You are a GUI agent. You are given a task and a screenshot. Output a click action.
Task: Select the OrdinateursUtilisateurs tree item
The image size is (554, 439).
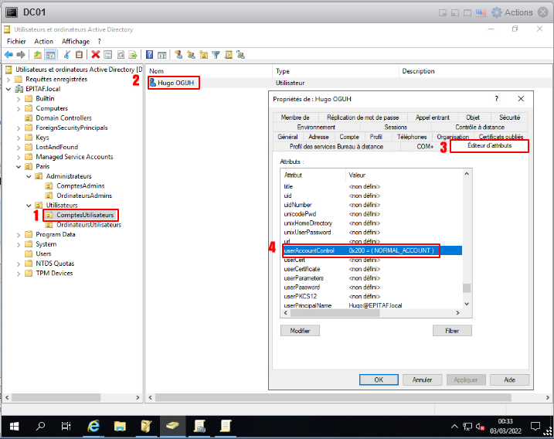(88, 224)
